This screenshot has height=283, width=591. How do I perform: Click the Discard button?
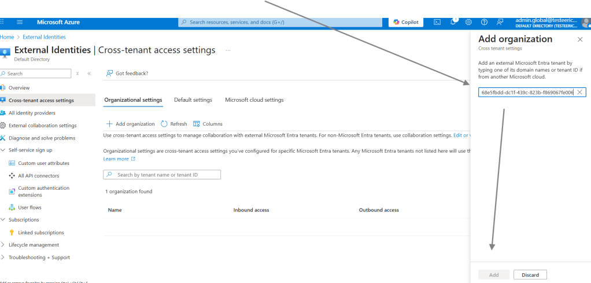click(x=530, y=275)
